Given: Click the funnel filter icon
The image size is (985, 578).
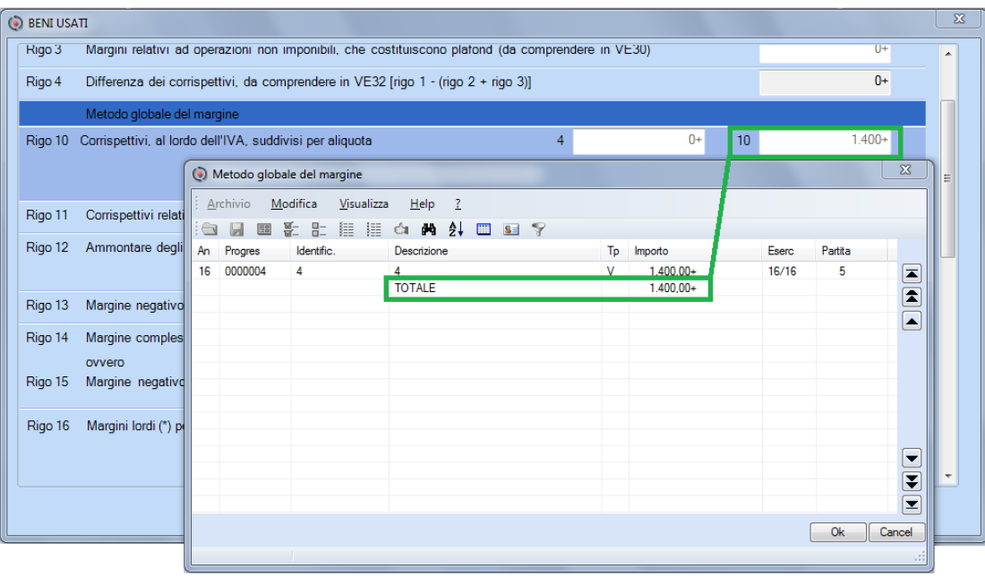Looking at the screenshot, I should click(538, 229).
